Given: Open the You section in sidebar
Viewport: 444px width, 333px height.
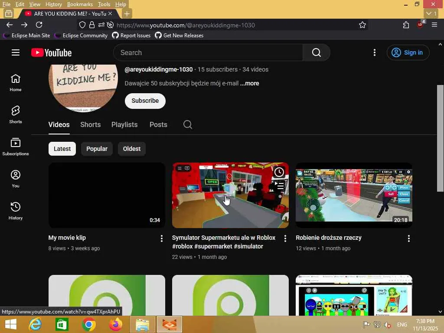Looking at the screenshot, I should tap(16, 178).
